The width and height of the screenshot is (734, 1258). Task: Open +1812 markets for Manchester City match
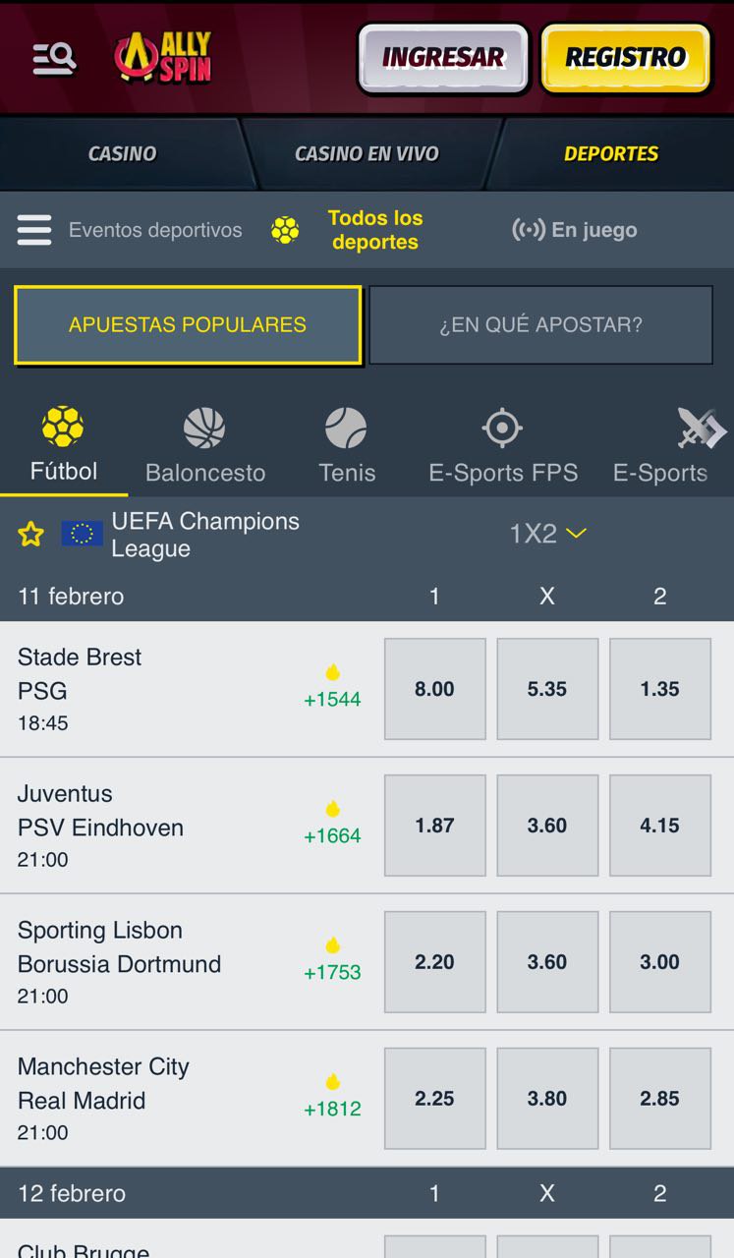tap(332, 1099)
